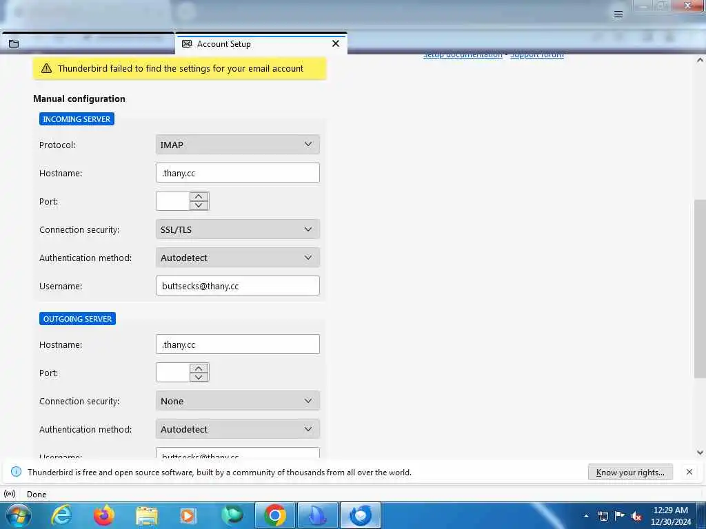
Task: Open the incoming Protocol IMAP dropdown
Action: tap(238, 145)
